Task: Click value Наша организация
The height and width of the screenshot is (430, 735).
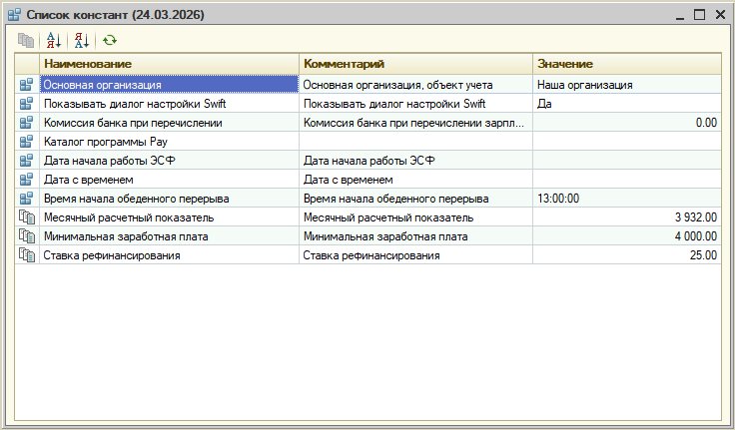Action: pyautogui.click(x=627, y=85)
